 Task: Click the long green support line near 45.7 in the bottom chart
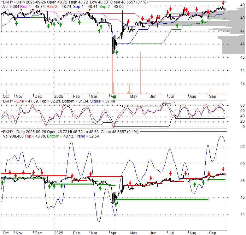[x=162, y=200]
